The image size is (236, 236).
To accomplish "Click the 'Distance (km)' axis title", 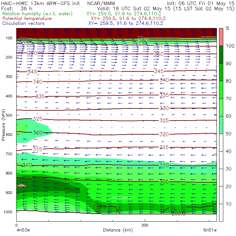I will point(118,230).
